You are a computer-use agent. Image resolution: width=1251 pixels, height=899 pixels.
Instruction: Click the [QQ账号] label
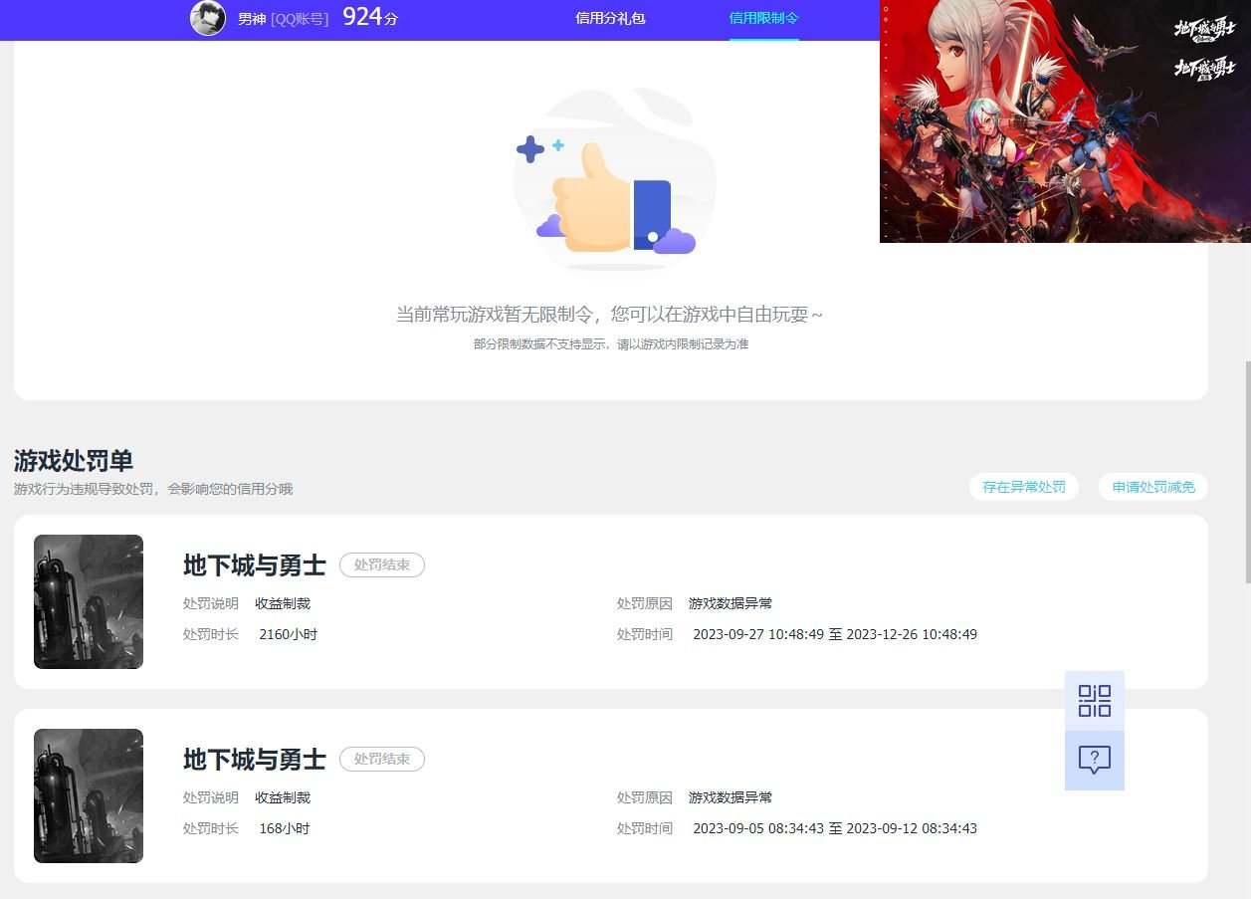(x=300, y=18)
